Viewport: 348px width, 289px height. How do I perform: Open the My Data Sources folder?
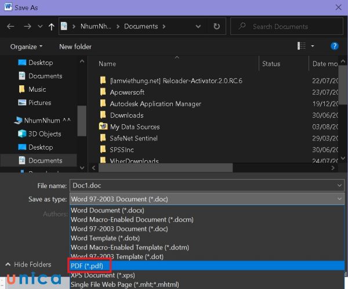135,127
